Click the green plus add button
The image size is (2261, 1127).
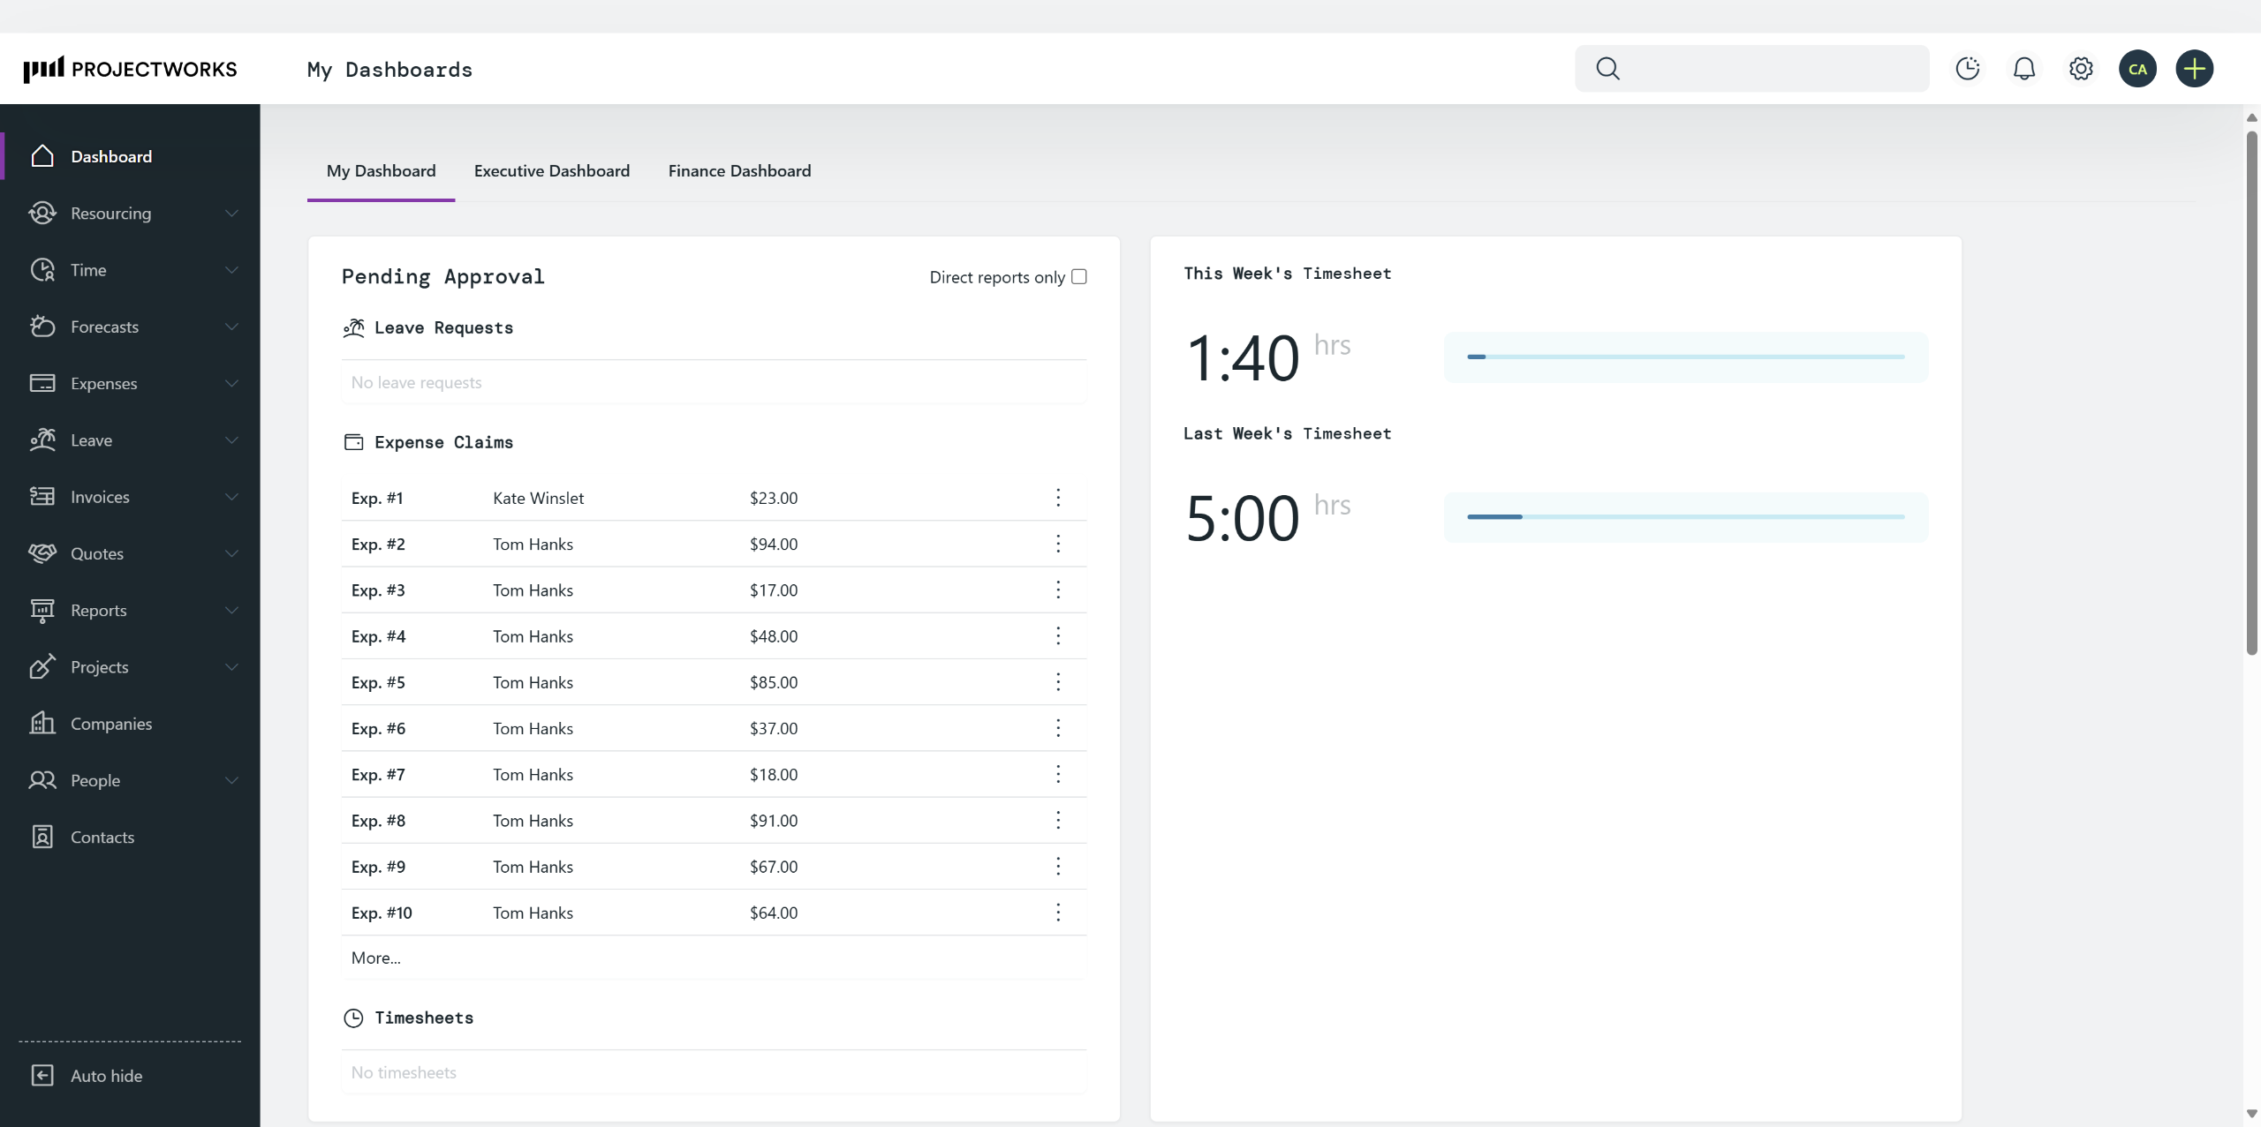(2194, 69)
